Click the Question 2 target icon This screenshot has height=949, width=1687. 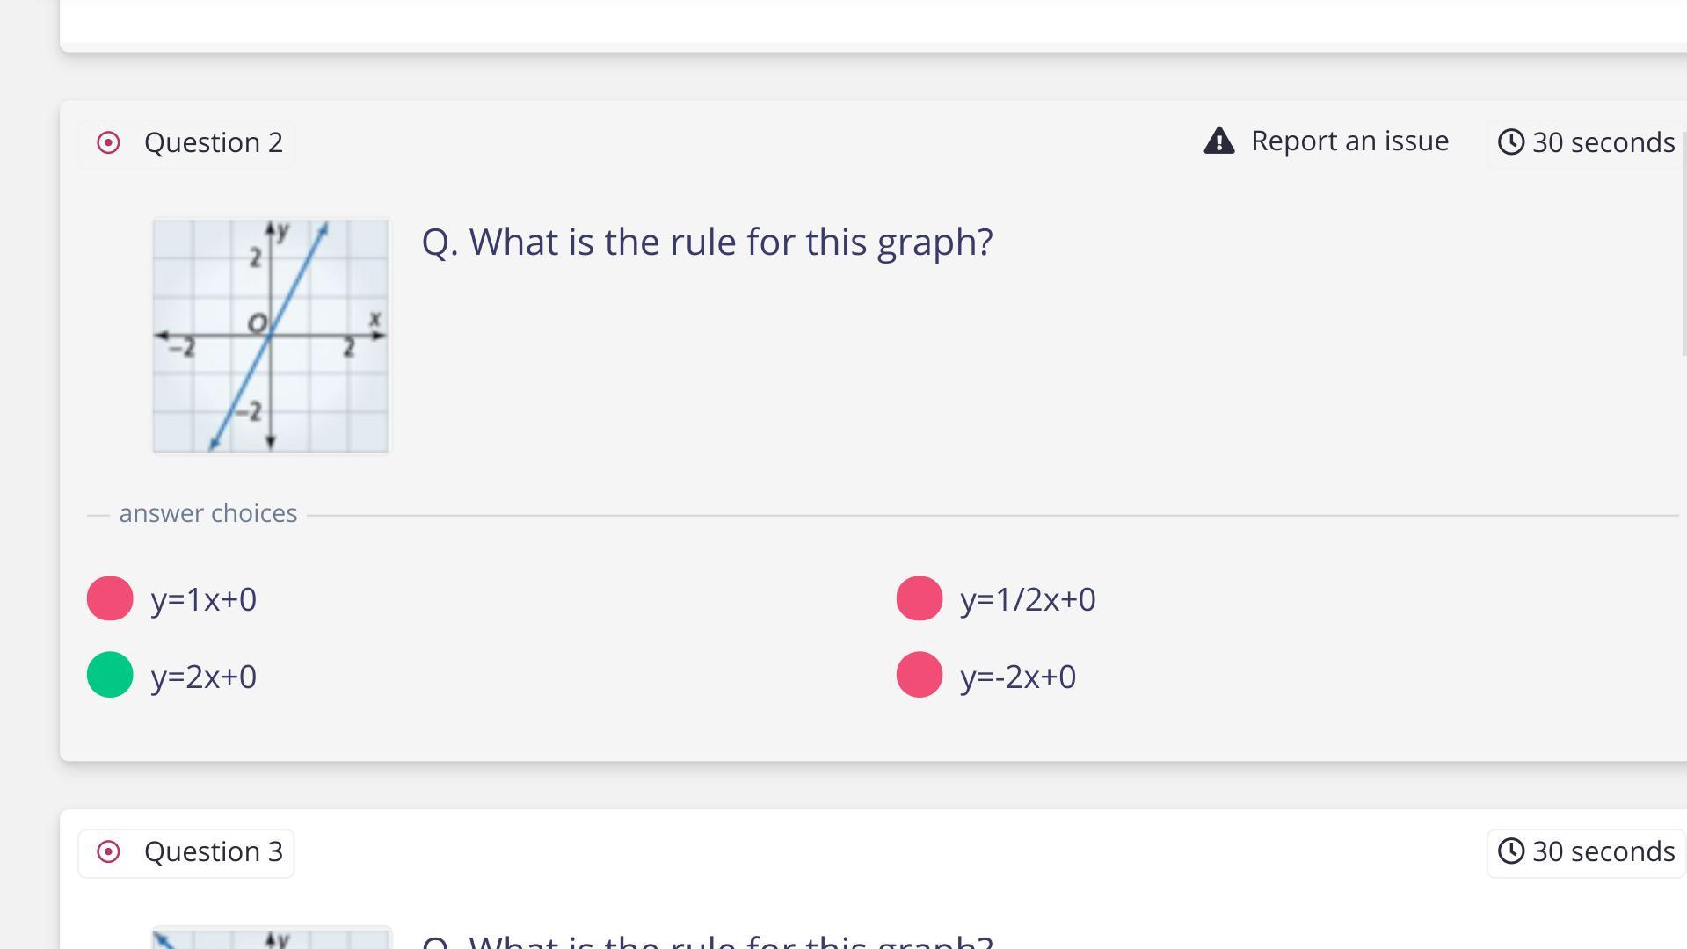[108, 142]
